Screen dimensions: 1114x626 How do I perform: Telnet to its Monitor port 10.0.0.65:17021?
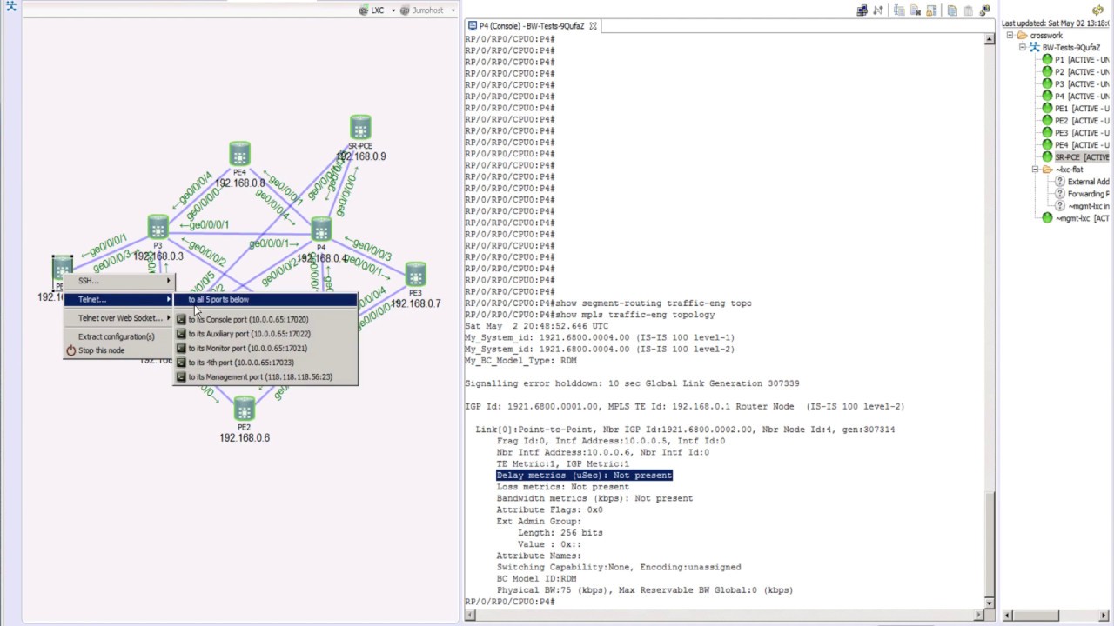(265, 348)
